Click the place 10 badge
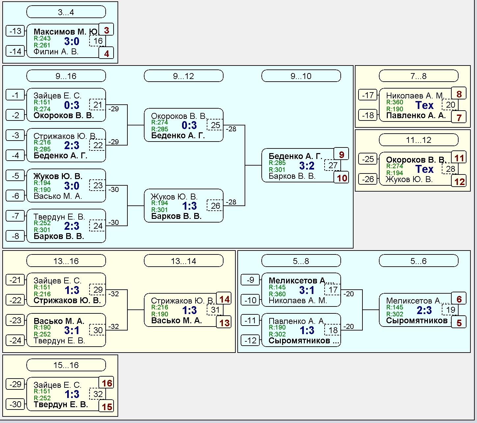 [x=341, y=178]
